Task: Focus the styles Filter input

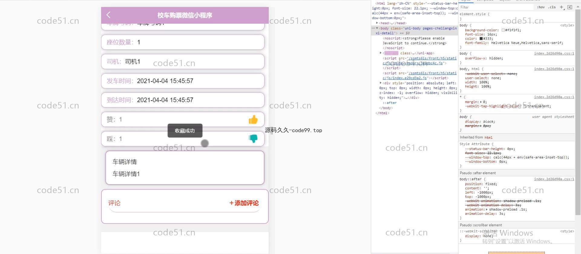Action: pyautogui.click(x=496, y=7)
